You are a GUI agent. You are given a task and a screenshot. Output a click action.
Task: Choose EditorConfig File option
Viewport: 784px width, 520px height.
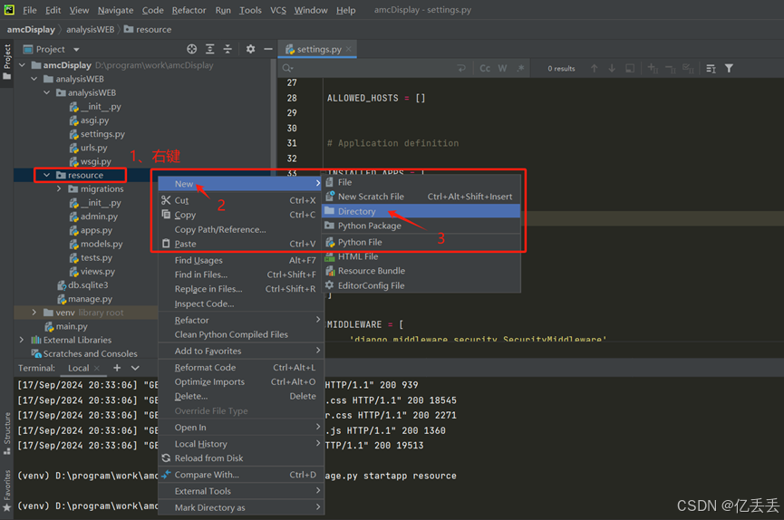pos(421,285)
